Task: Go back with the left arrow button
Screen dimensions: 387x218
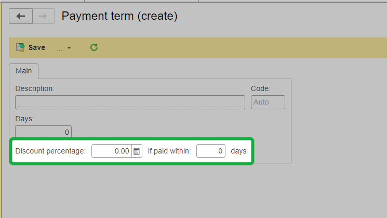Action: 21,16
